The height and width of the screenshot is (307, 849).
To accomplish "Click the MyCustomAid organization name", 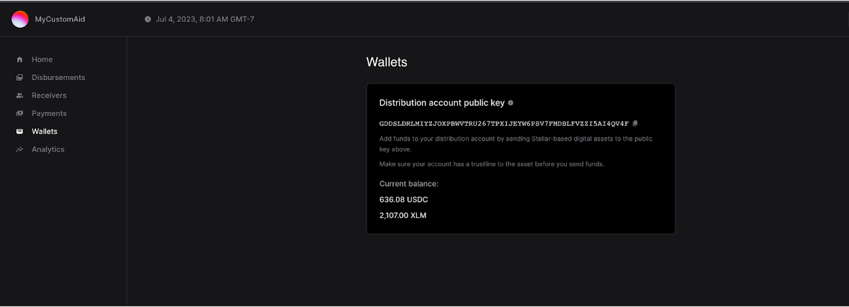I will [x=60, y=19].
